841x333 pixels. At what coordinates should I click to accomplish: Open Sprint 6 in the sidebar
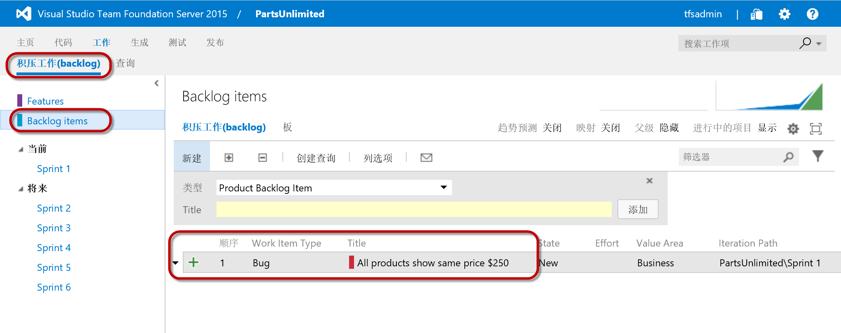click(54, 287)
